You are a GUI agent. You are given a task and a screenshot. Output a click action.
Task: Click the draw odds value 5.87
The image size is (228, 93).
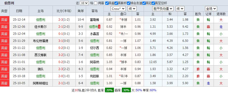tap(170, 62)
